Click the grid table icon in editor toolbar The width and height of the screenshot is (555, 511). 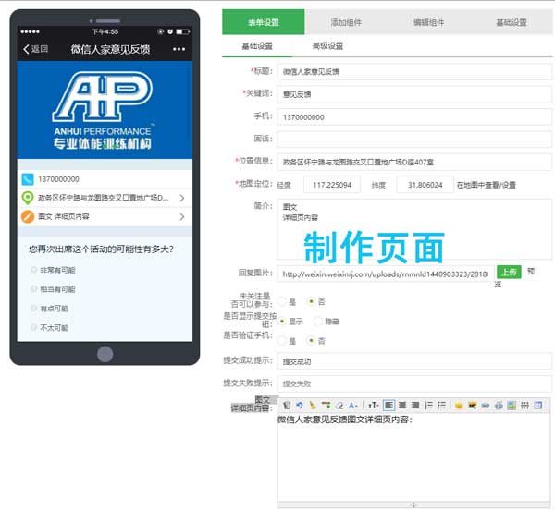point(524,406)
